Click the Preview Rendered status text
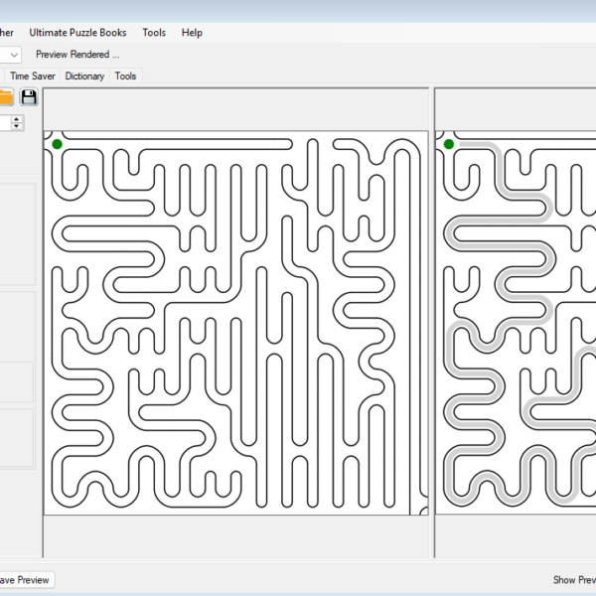Screen dimensions: 596x596 tap(77, 55)
